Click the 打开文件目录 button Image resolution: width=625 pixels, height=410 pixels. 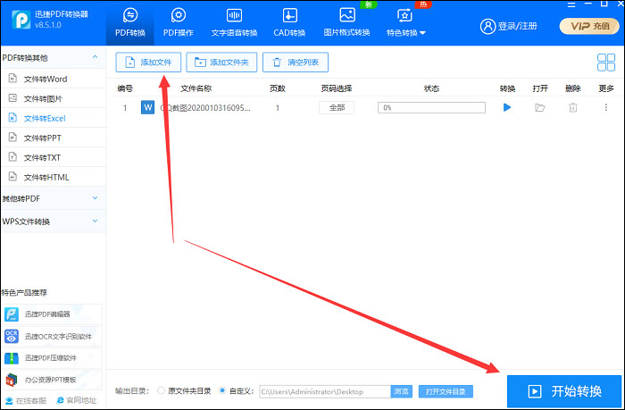[x=446, y=391]
